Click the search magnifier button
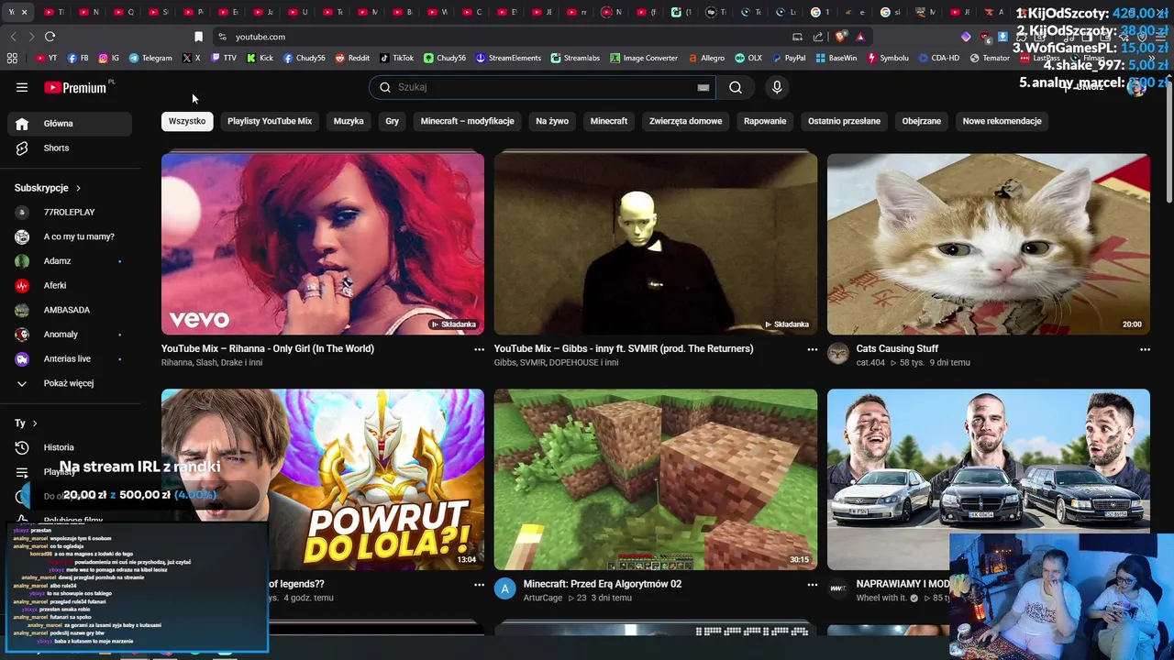The width and height of the screenshot is (1174, 660). 736,87
